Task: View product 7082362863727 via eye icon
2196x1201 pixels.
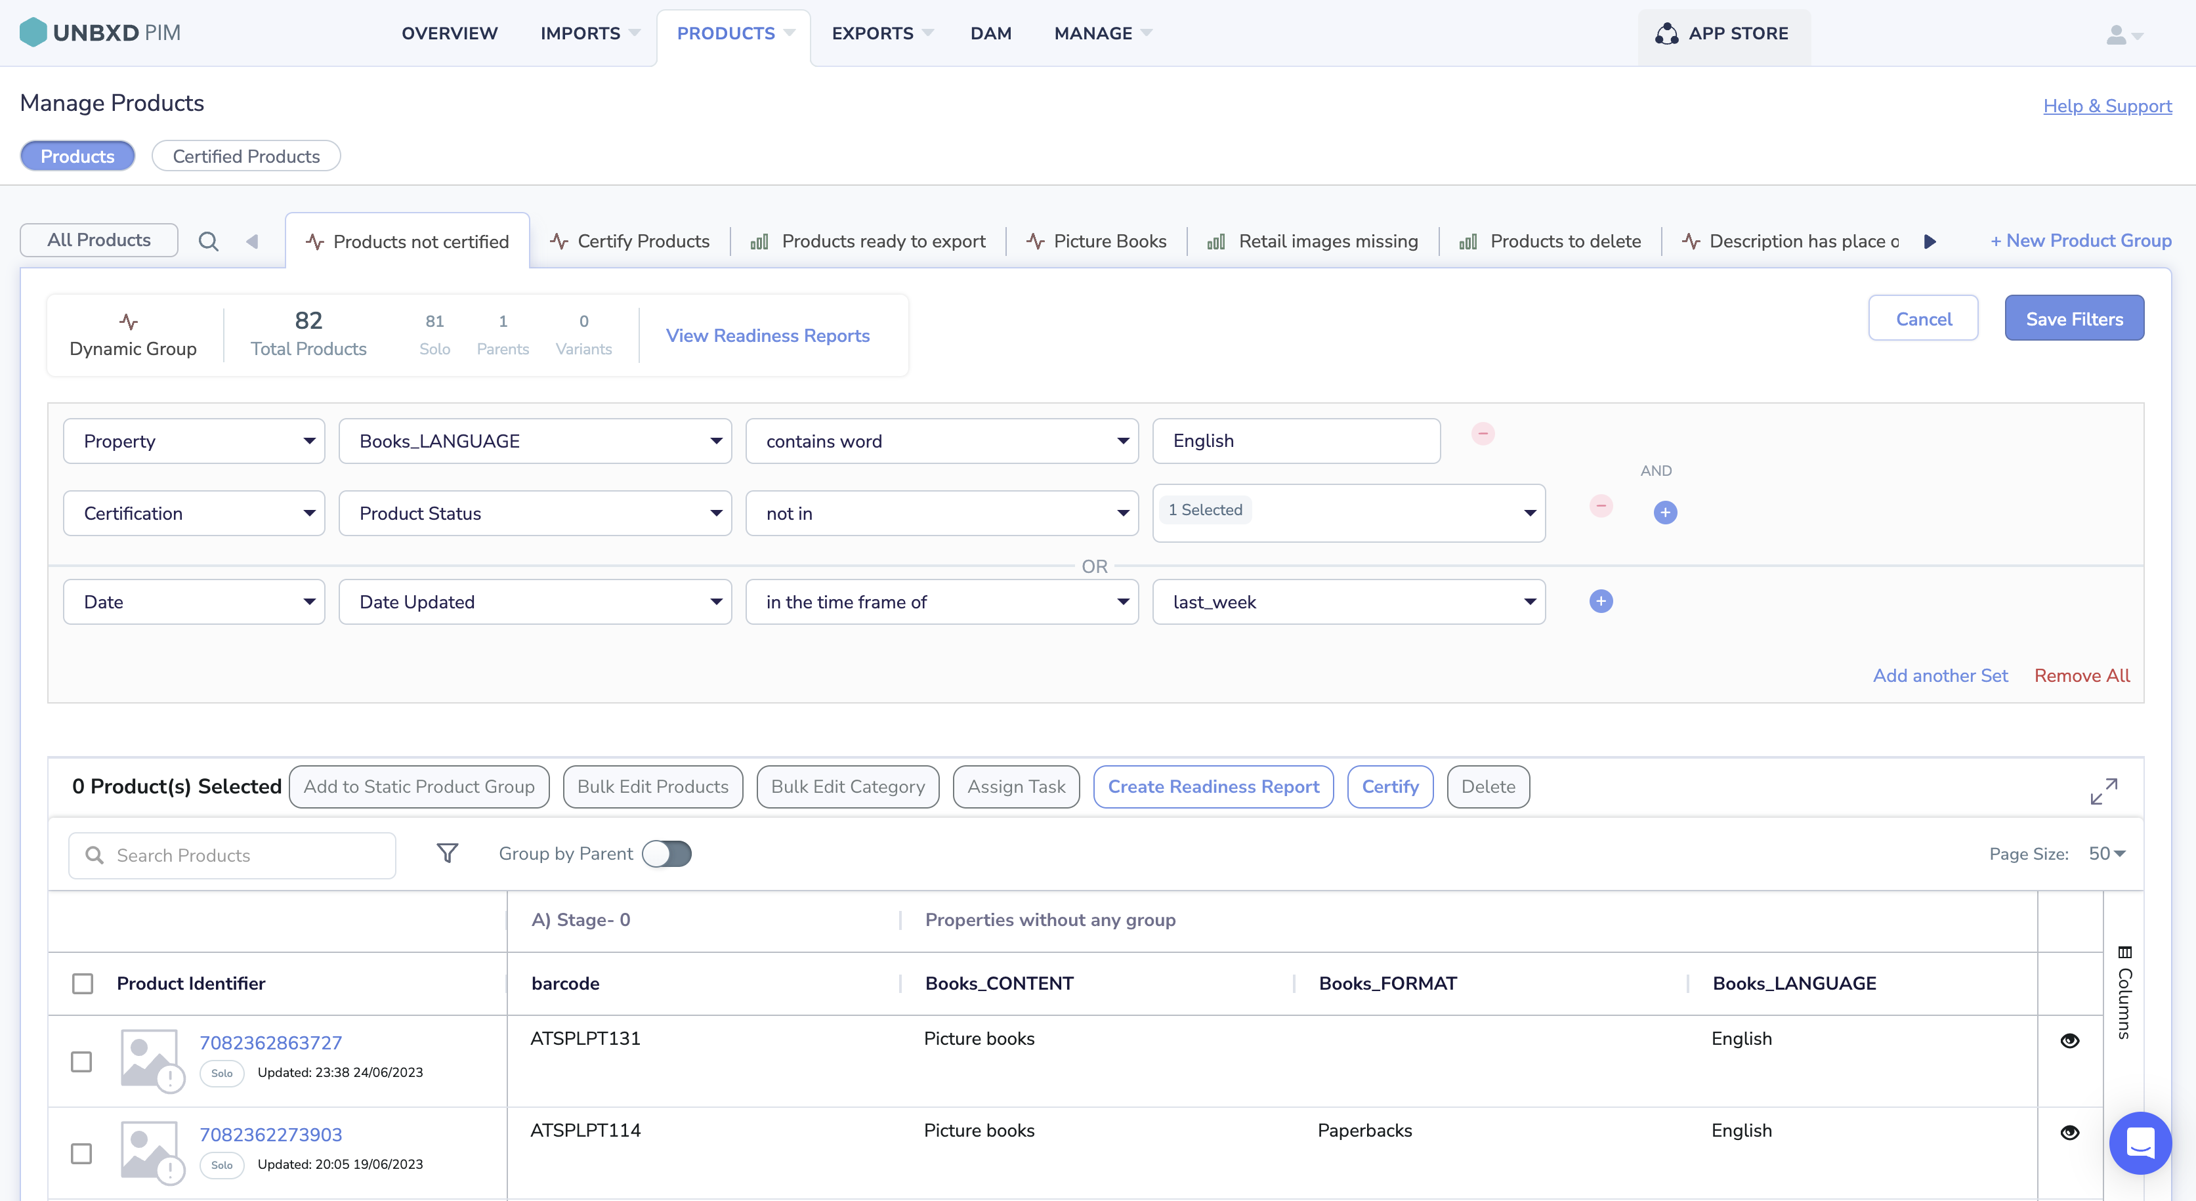Action: (2069, 1040)
